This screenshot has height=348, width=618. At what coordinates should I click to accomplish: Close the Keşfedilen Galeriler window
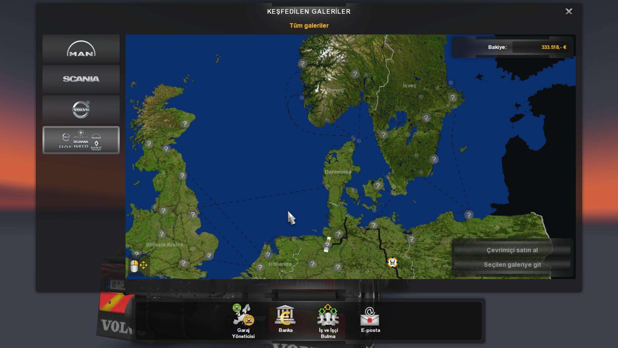coord(569,12)
